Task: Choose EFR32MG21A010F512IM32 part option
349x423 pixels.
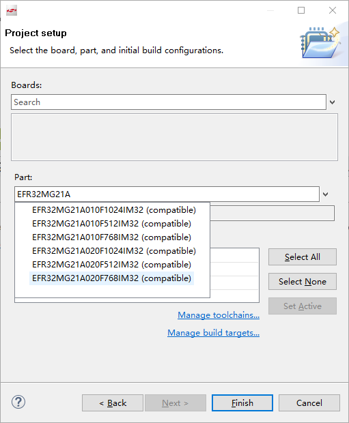Action: [x=111, y=224]
